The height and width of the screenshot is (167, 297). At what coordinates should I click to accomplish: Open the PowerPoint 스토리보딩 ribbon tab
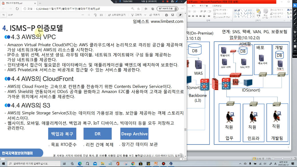(217, 6)
